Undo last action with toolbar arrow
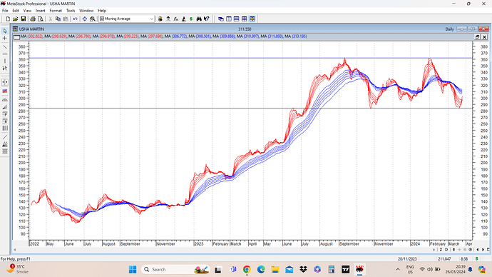Screen dimensions: 492x277 pos(76,19)
